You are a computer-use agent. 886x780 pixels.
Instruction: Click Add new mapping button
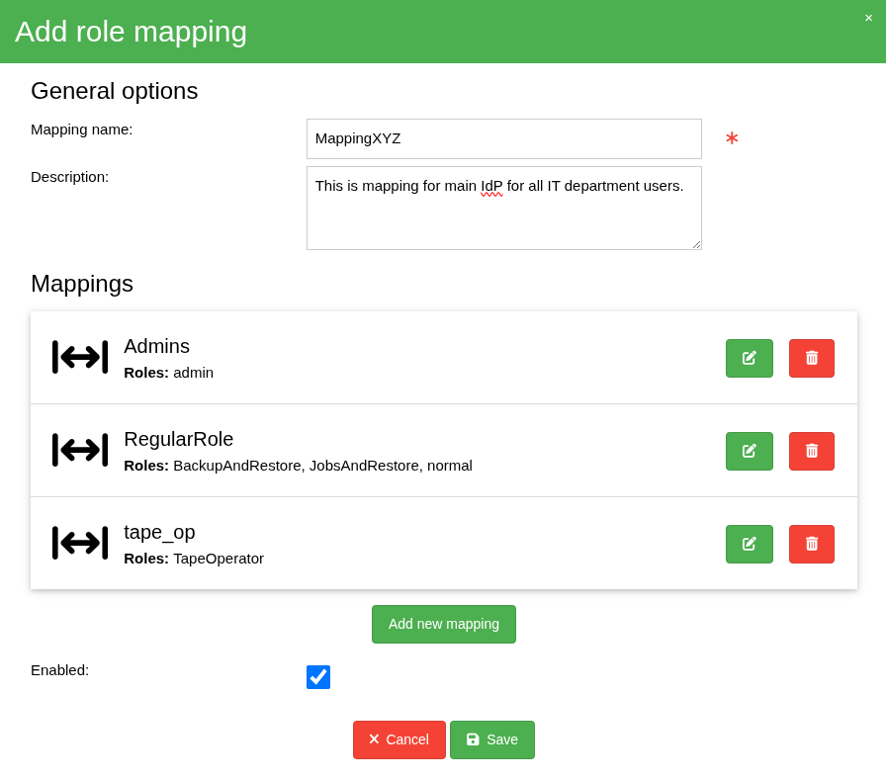point(443,624)
